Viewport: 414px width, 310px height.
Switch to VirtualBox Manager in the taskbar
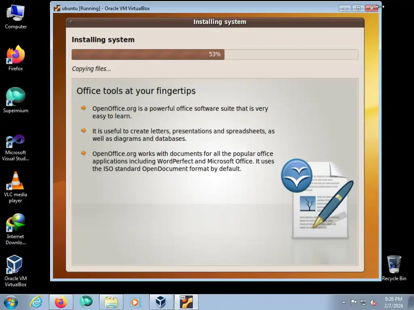(161, 302)
